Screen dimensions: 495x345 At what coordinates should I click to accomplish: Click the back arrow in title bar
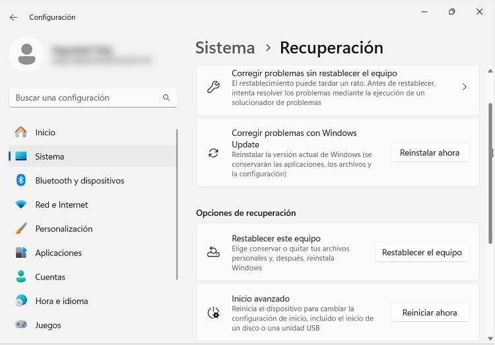click(x=13, y=18)
